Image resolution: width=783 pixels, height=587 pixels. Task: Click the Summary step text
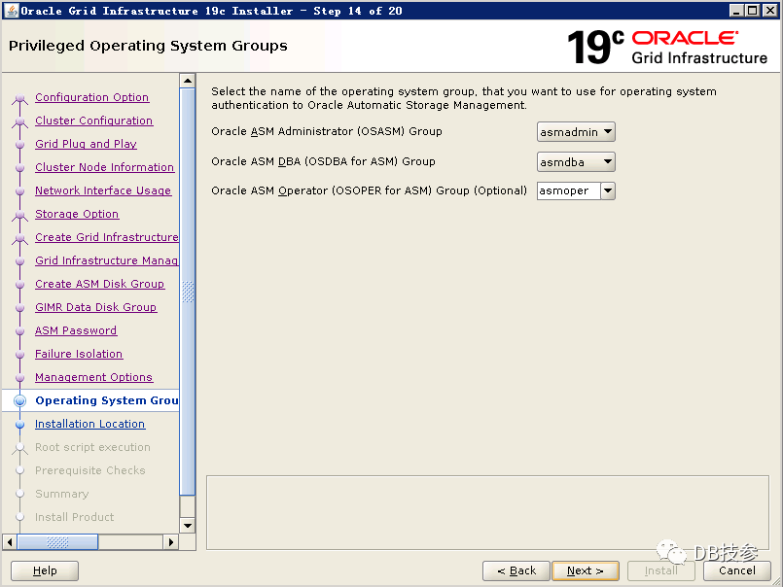point(62,494)
